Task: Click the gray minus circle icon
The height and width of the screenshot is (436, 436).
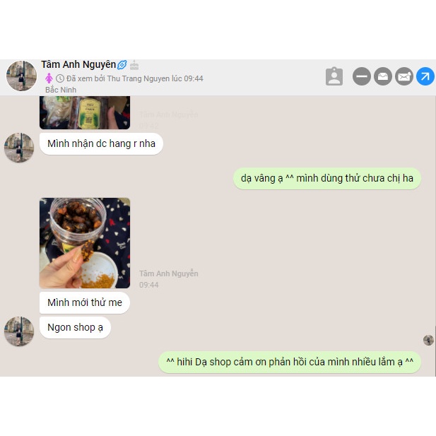Action: point(362,76)
